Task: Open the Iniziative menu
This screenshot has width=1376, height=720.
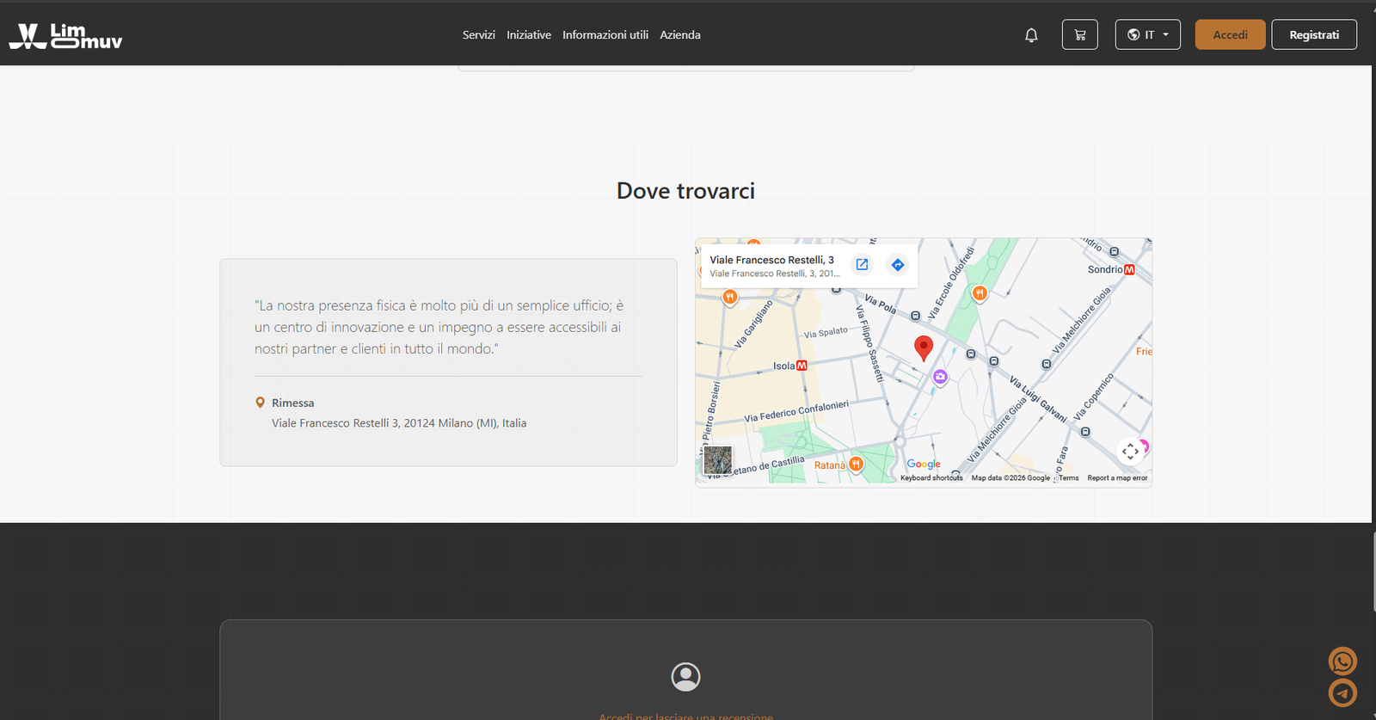Action: pyautogui.click(x=529, y=35)
